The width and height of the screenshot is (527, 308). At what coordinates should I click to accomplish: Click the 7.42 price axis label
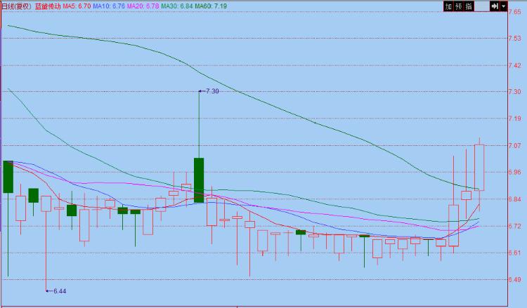click(515, 65)
